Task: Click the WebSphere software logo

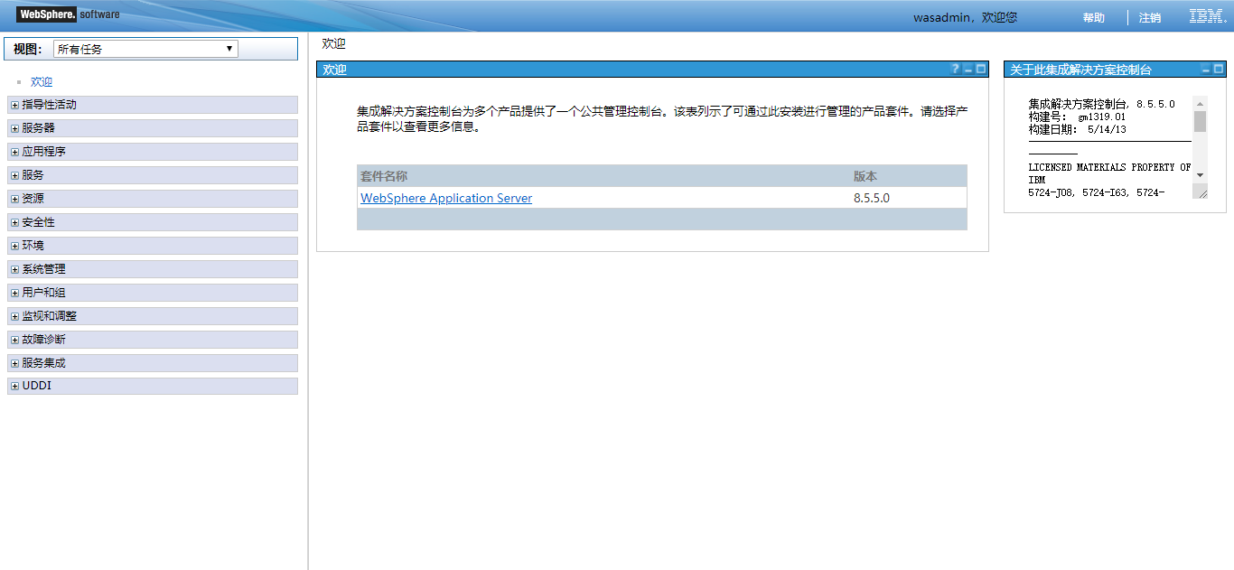Action: (x=68, y=14)
